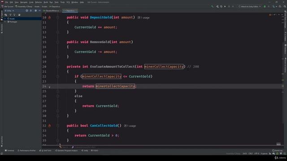Screen dimensions: 287x161
Task: Click the locate file target icon in Explorer
Action: (27, 11)
